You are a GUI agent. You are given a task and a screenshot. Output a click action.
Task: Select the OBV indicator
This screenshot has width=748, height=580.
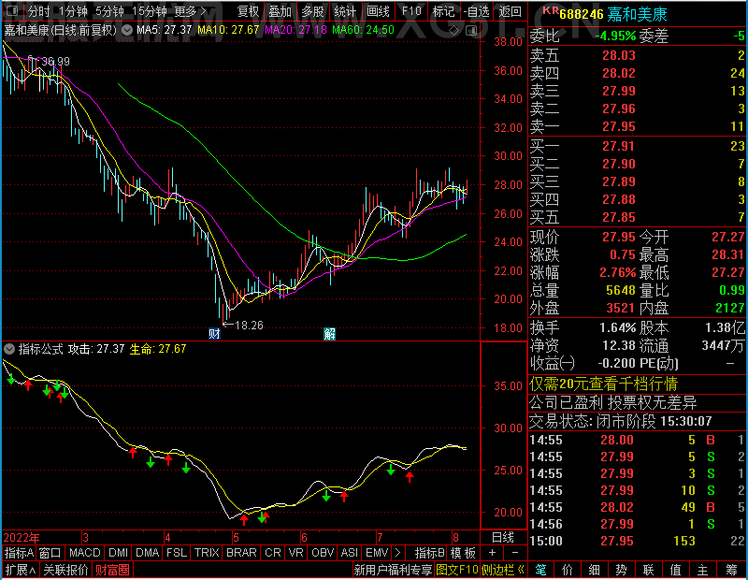point(323,553)
